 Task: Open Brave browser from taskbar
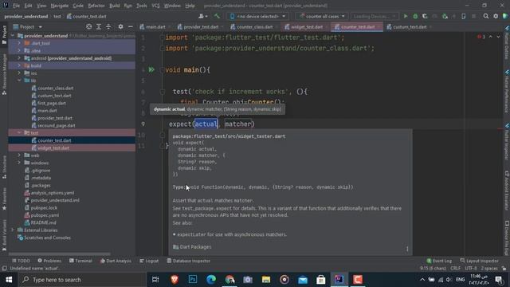click(x=175, y=280)
